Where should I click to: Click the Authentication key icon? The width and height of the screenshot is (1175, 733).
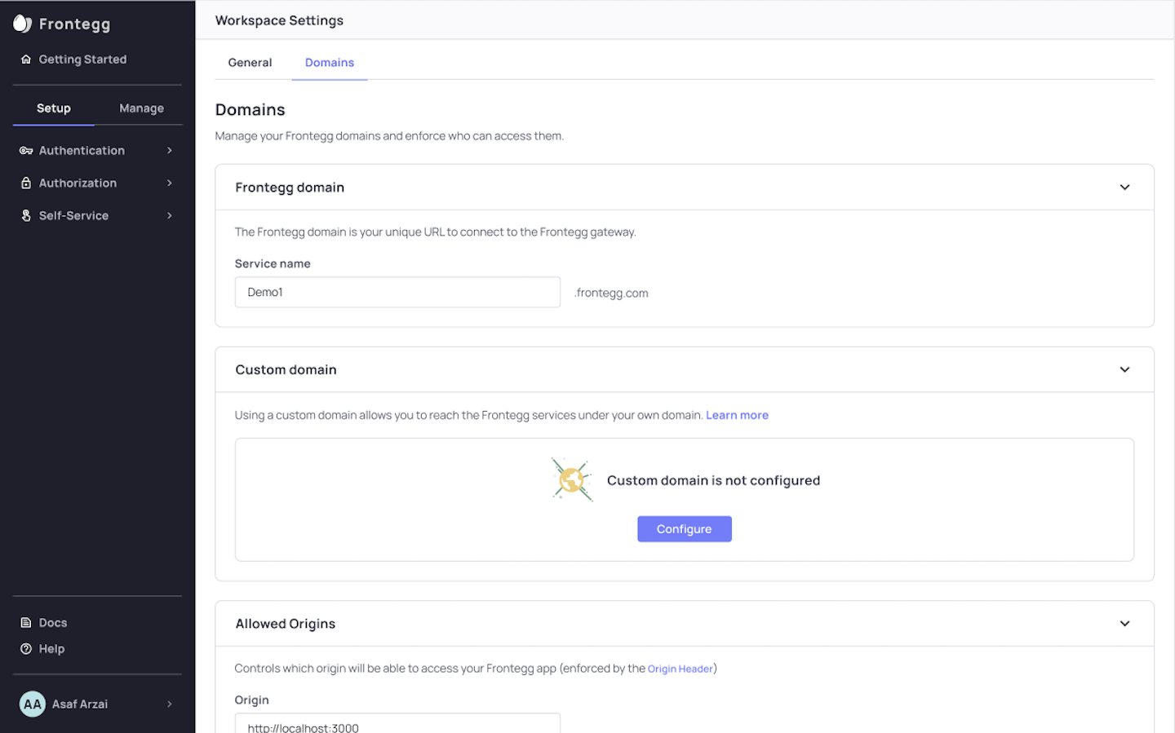(x=26, y=151)
